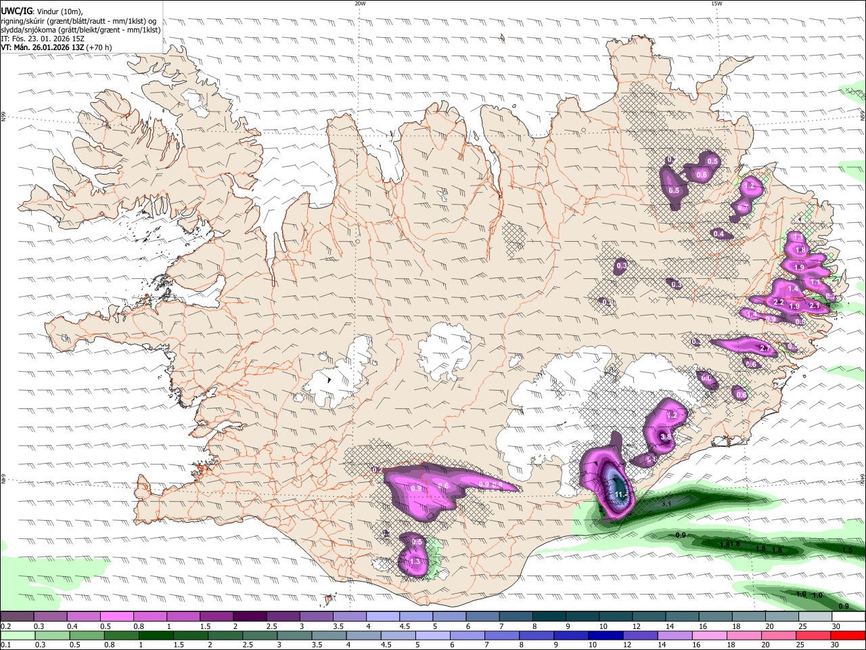The width and height of the screenshot is (866, 650).
Task: Select the deep blue 10 swatch in lower legend row
Action: click(604, 636)
